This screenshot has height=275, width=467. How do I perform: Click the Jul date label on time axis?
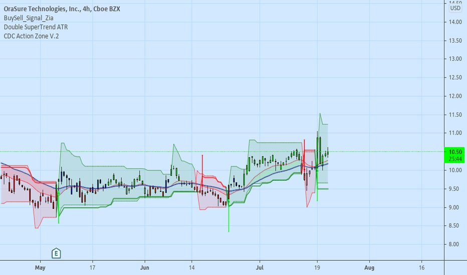[260, 267]
